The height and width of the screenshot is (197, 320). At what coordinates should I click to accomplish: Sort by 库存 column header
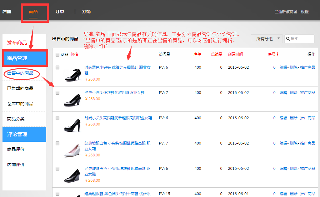click(x=197, y=54)
